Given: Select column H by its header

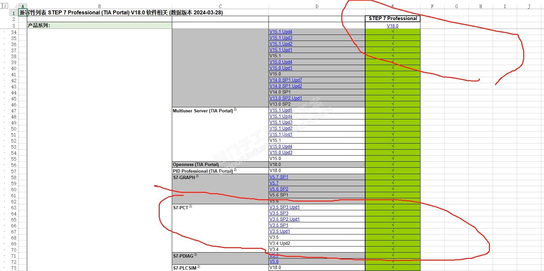Looking at the screenshot, I should click(481, 6).
